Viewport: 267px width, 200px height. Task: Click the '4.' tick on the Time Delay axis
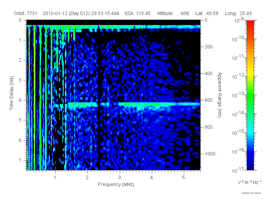(21, 100)
